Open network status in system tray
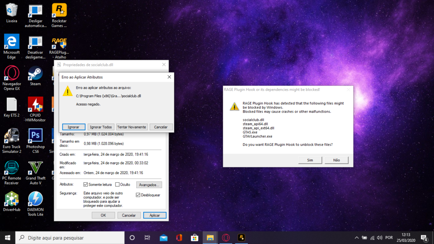This screenshot has height=244, width=434. coord(372,237)
